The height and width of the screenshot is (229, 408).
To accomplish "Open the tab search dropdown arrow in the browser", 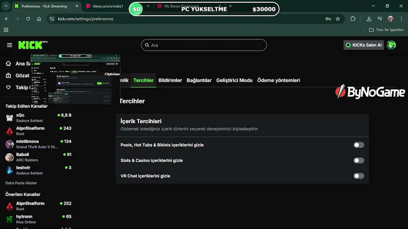I will click(6, 6).
